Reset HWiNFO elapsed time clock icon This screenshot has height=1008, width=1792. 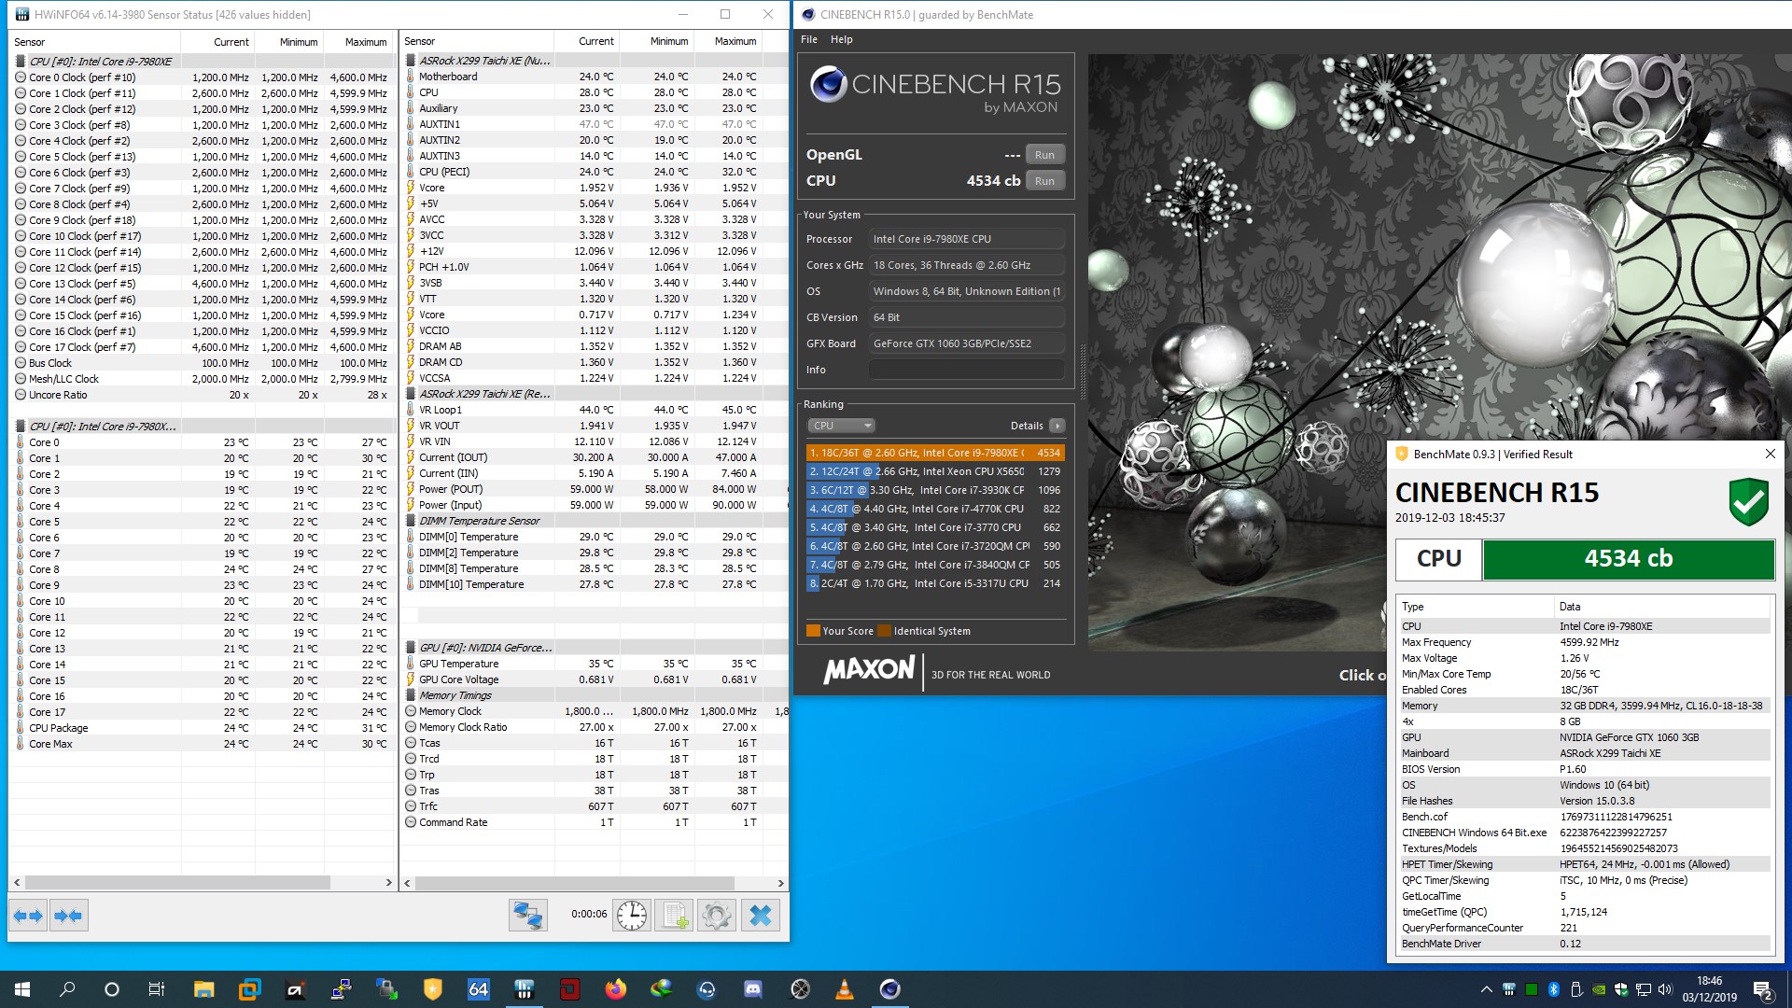point(632,916)
